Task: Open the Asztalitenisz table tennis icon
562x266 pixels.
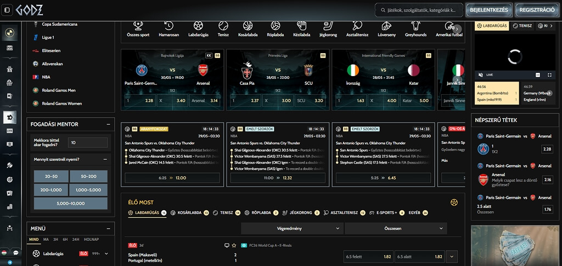Action: (357, 26)
